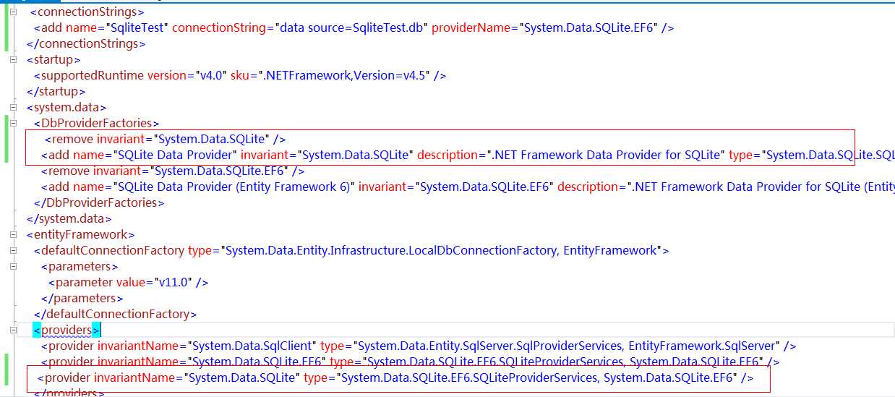Click the closing </defaultConnectionFactory> tag
Viewport: 895px width, 397px height.
tap(116, 314)
